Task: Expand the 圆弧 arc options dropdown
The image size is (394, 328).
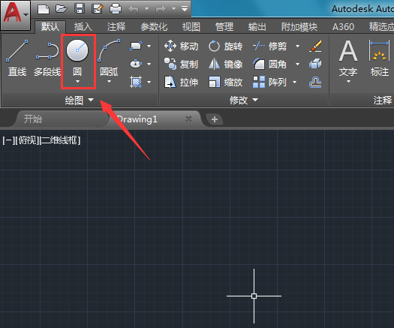Action: point(109,82)
